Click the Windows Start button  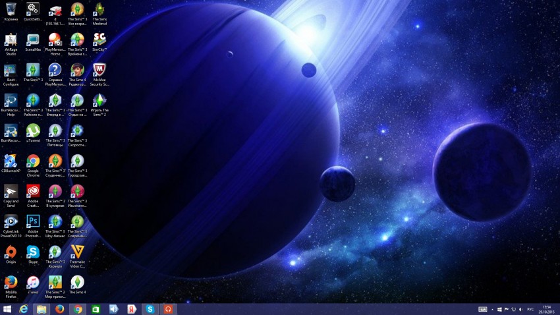point(7,308)
